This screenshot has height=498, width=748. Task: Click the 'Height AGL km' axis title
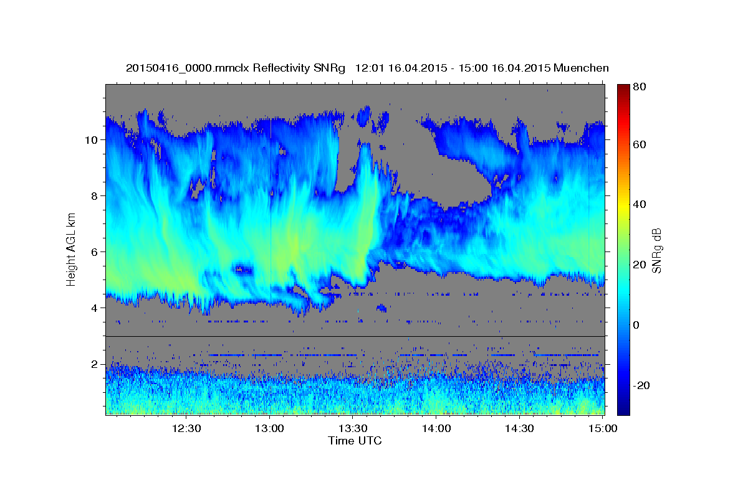71,250
